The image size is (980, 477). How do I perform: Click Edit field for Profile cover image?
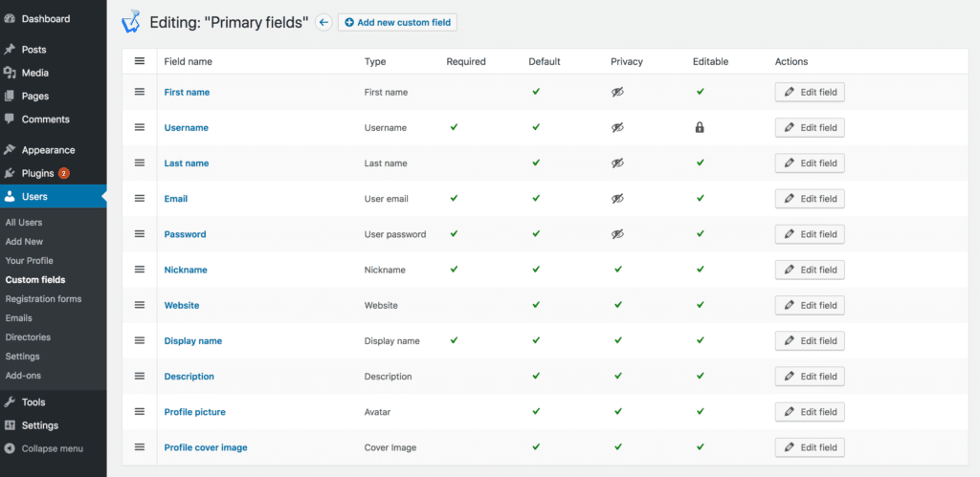(x=810, y=447)
